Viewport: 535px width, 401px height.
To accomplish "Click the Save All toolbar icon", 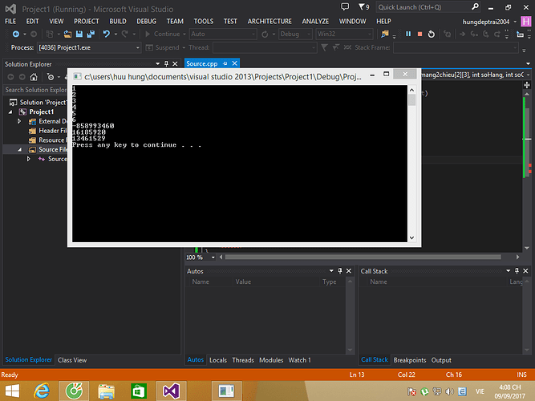I will point(91,34).
